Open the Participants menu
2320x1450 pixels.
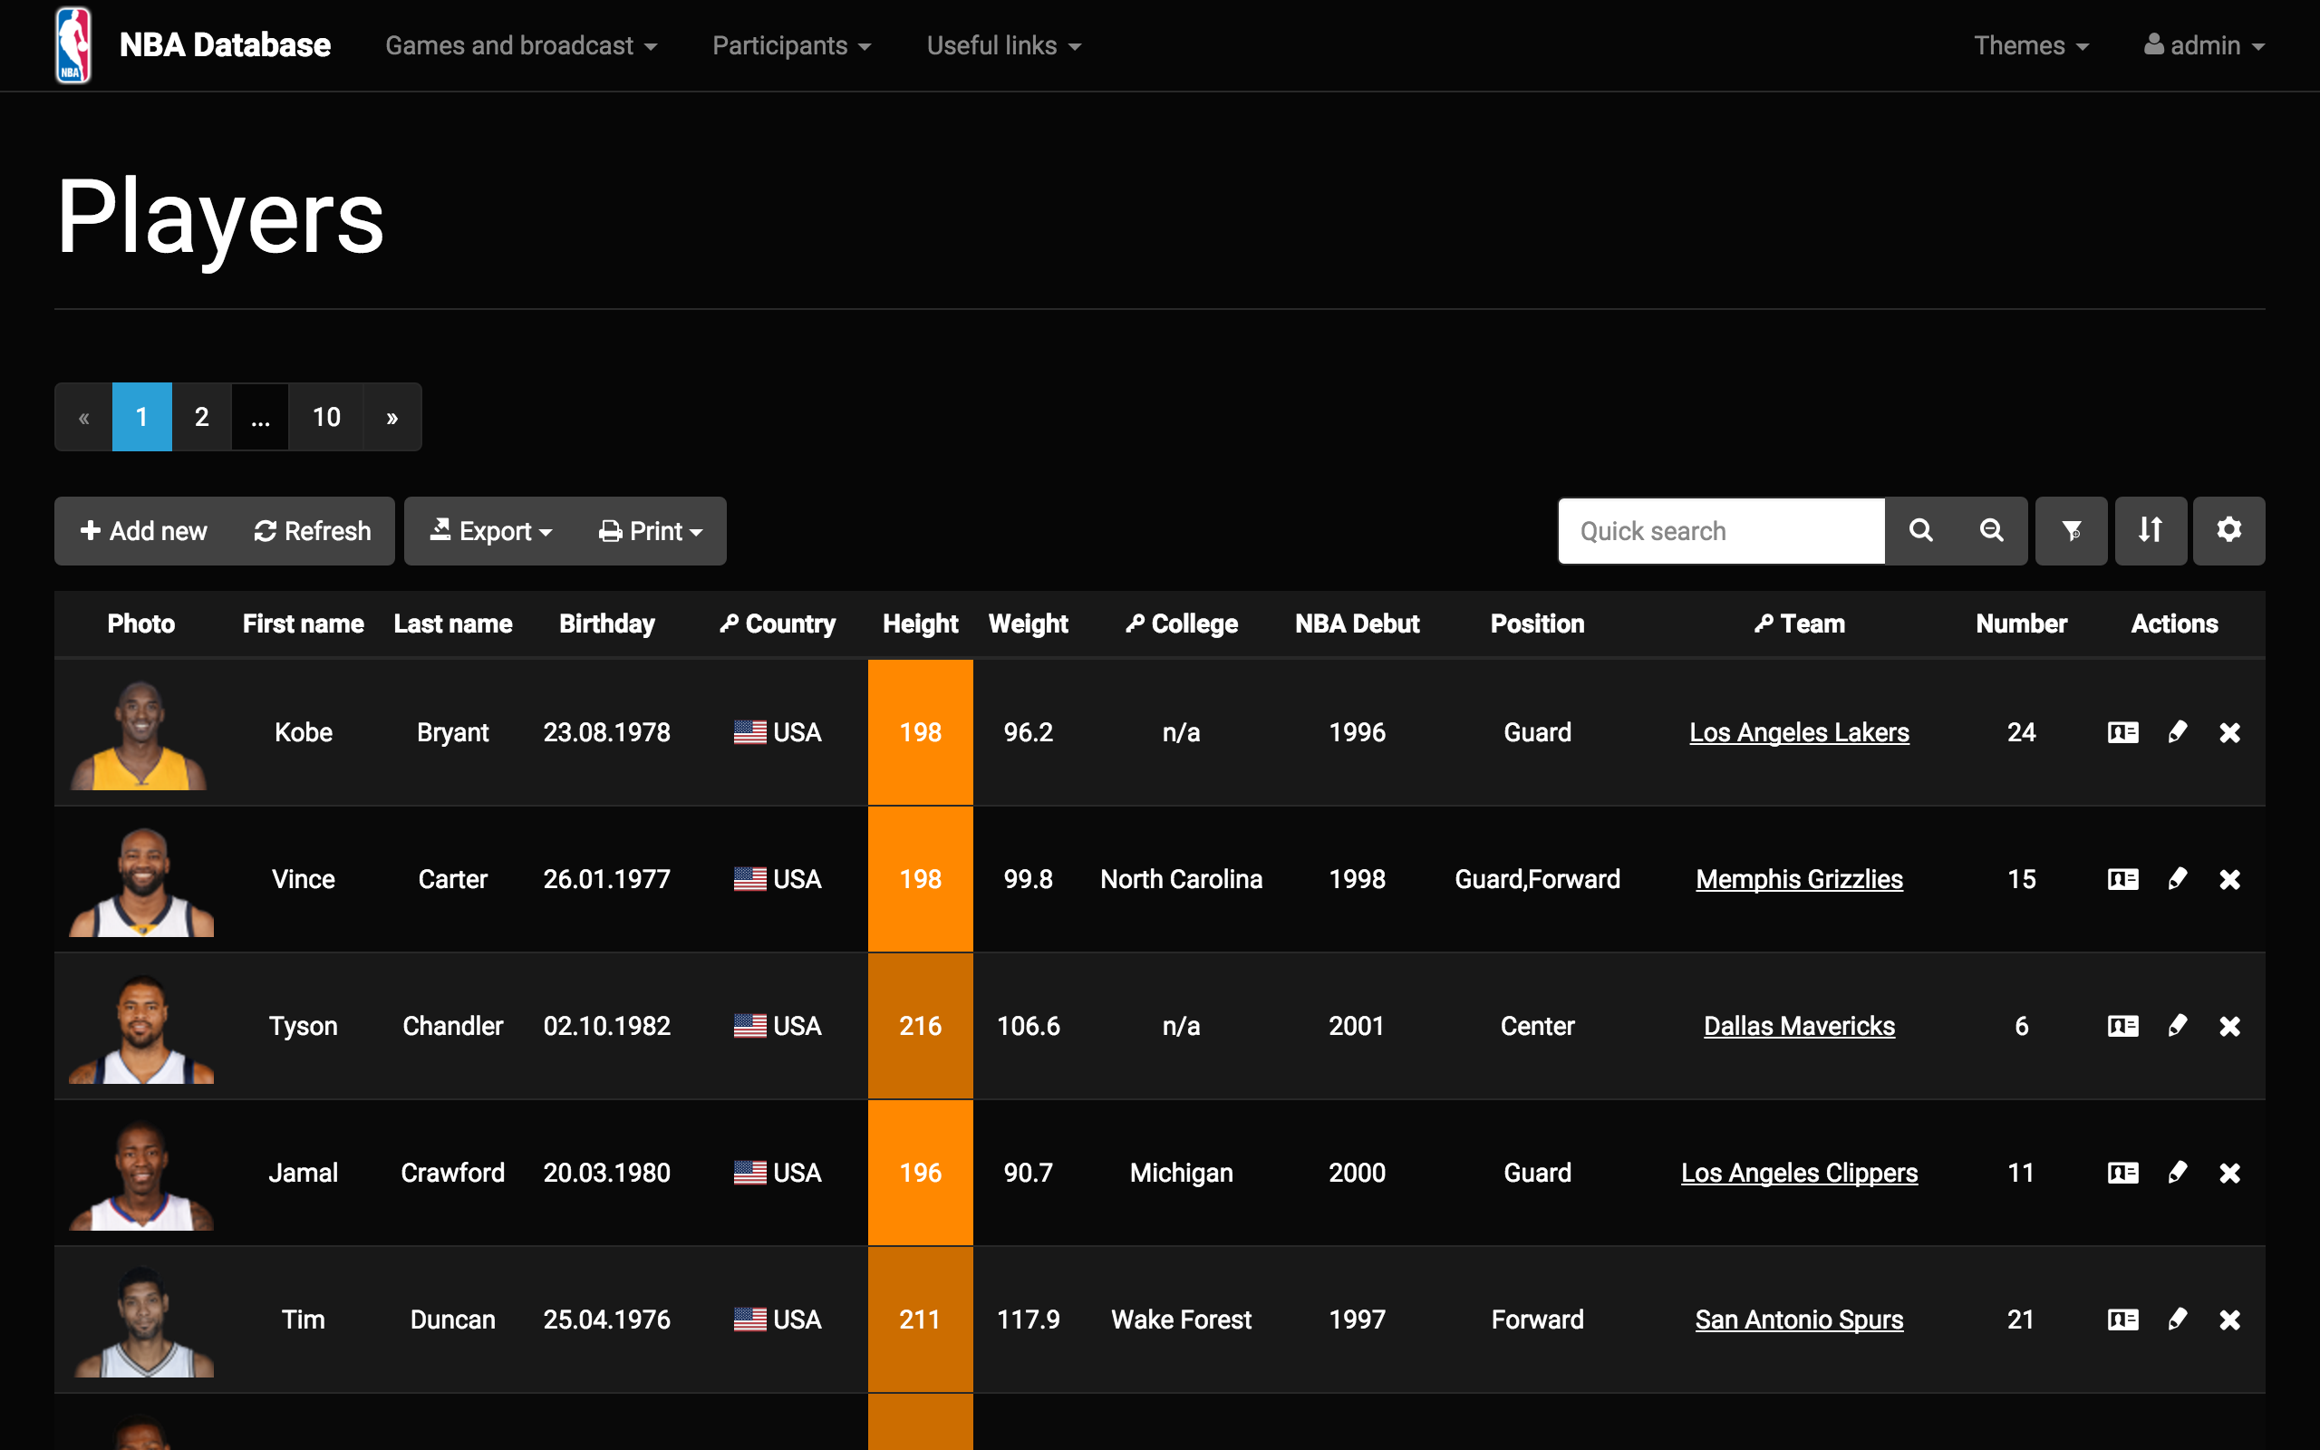791,44
